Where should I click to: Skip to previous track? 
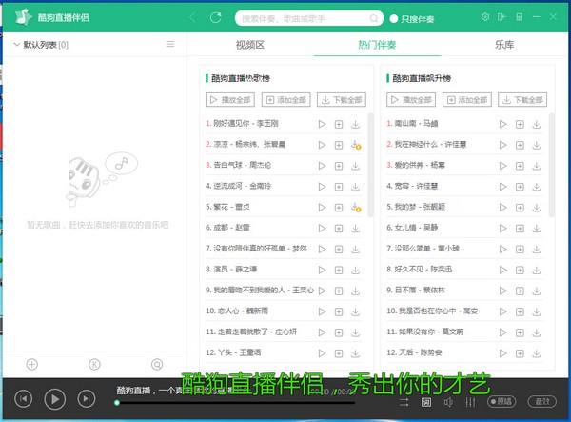point(23,399)
